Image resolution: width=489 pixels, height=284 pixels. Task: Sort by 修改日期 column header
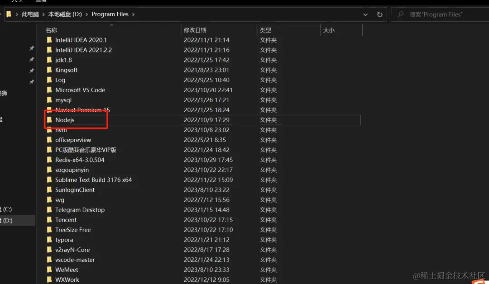click(195, 30)
